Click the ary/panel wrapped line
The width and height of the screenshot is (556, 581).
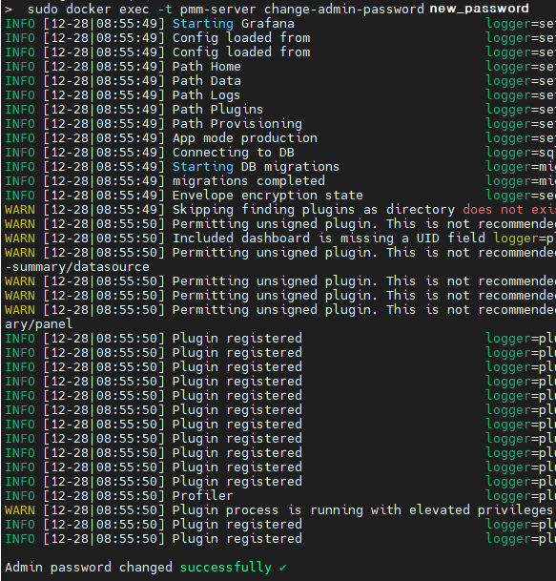point(38,324)
